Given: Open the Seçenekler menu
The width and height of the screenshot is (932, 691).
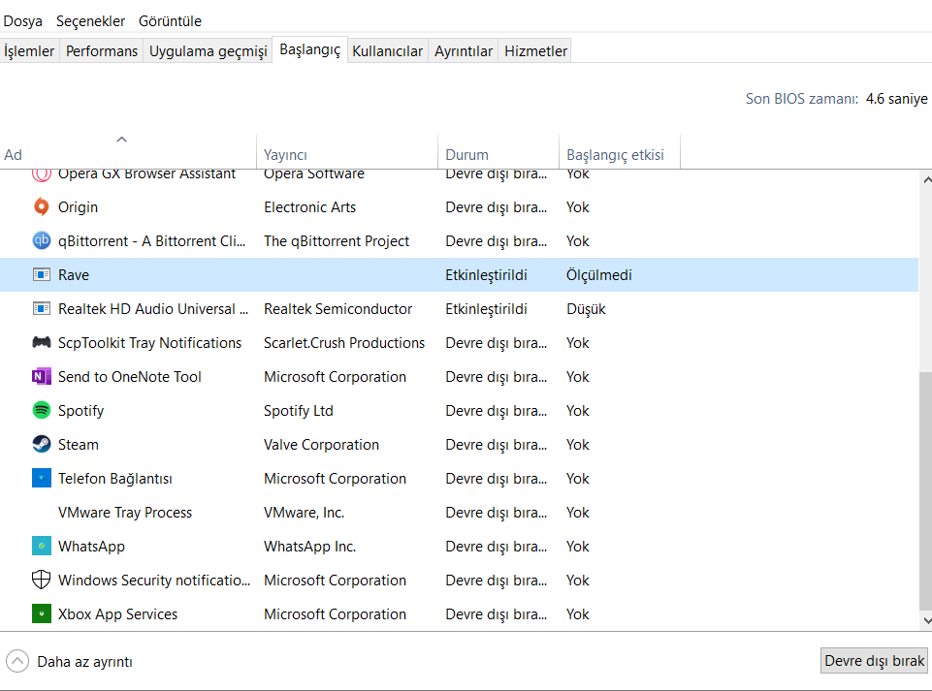Looking at the screenshot, I should (x=90, y=20).
